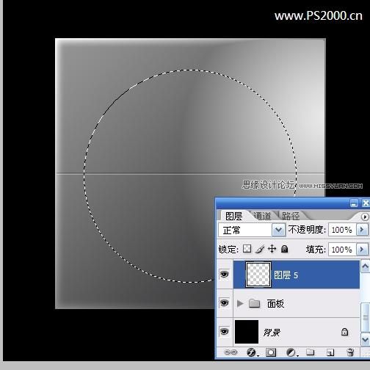Select the 面板 group name
Screen dimensions: 370x370
(x=275, y=304)
